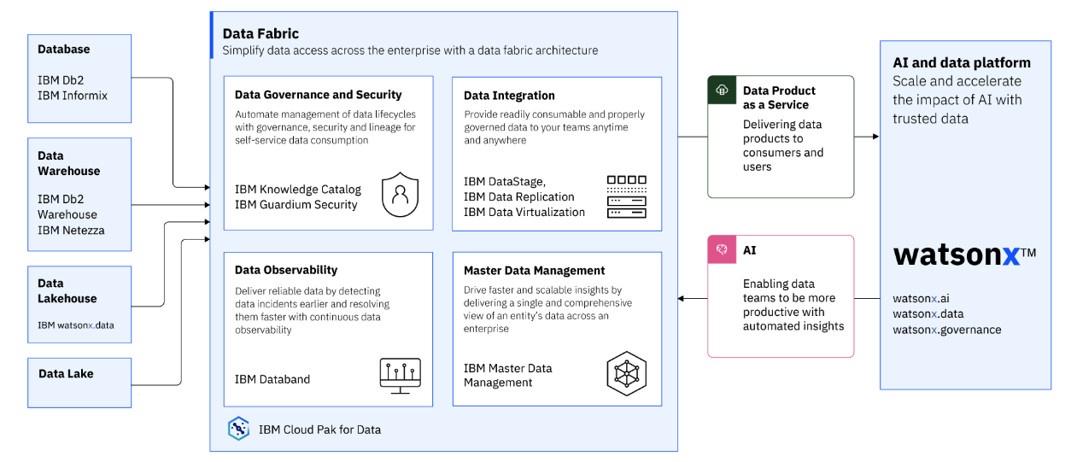The height and width of the screenshot is (462, 1077).
Task: Click the Data Governance description paragraph
Action: (325, 127)
